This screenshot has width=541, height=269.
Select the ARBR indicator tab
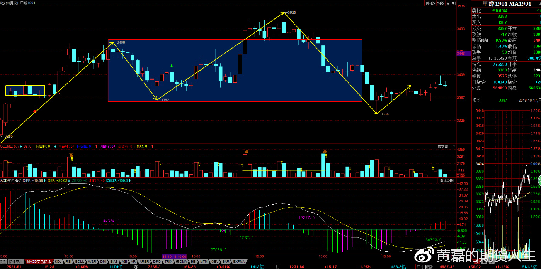click(x=144, y=261)
